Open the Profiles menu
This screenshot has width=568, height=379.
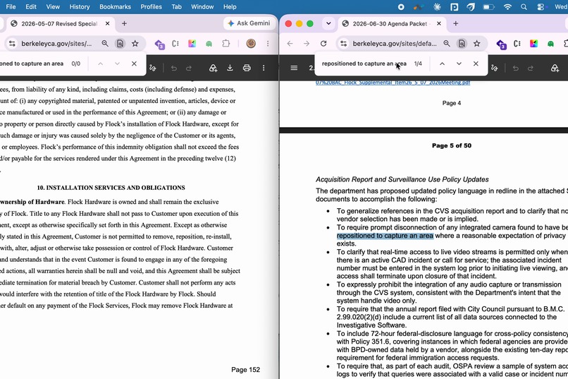[151, 6]
